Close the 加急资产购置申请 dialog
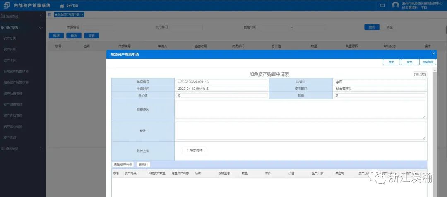 pos(433,54)
